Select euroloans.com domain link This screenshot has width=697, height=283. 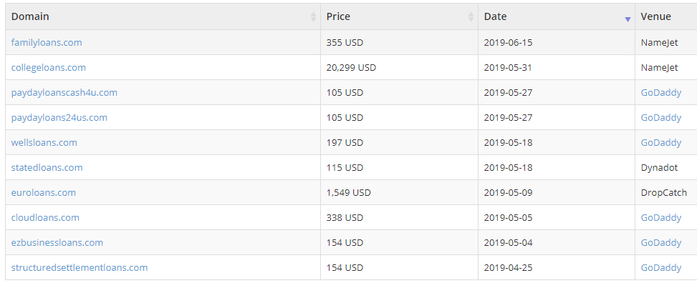44,192
